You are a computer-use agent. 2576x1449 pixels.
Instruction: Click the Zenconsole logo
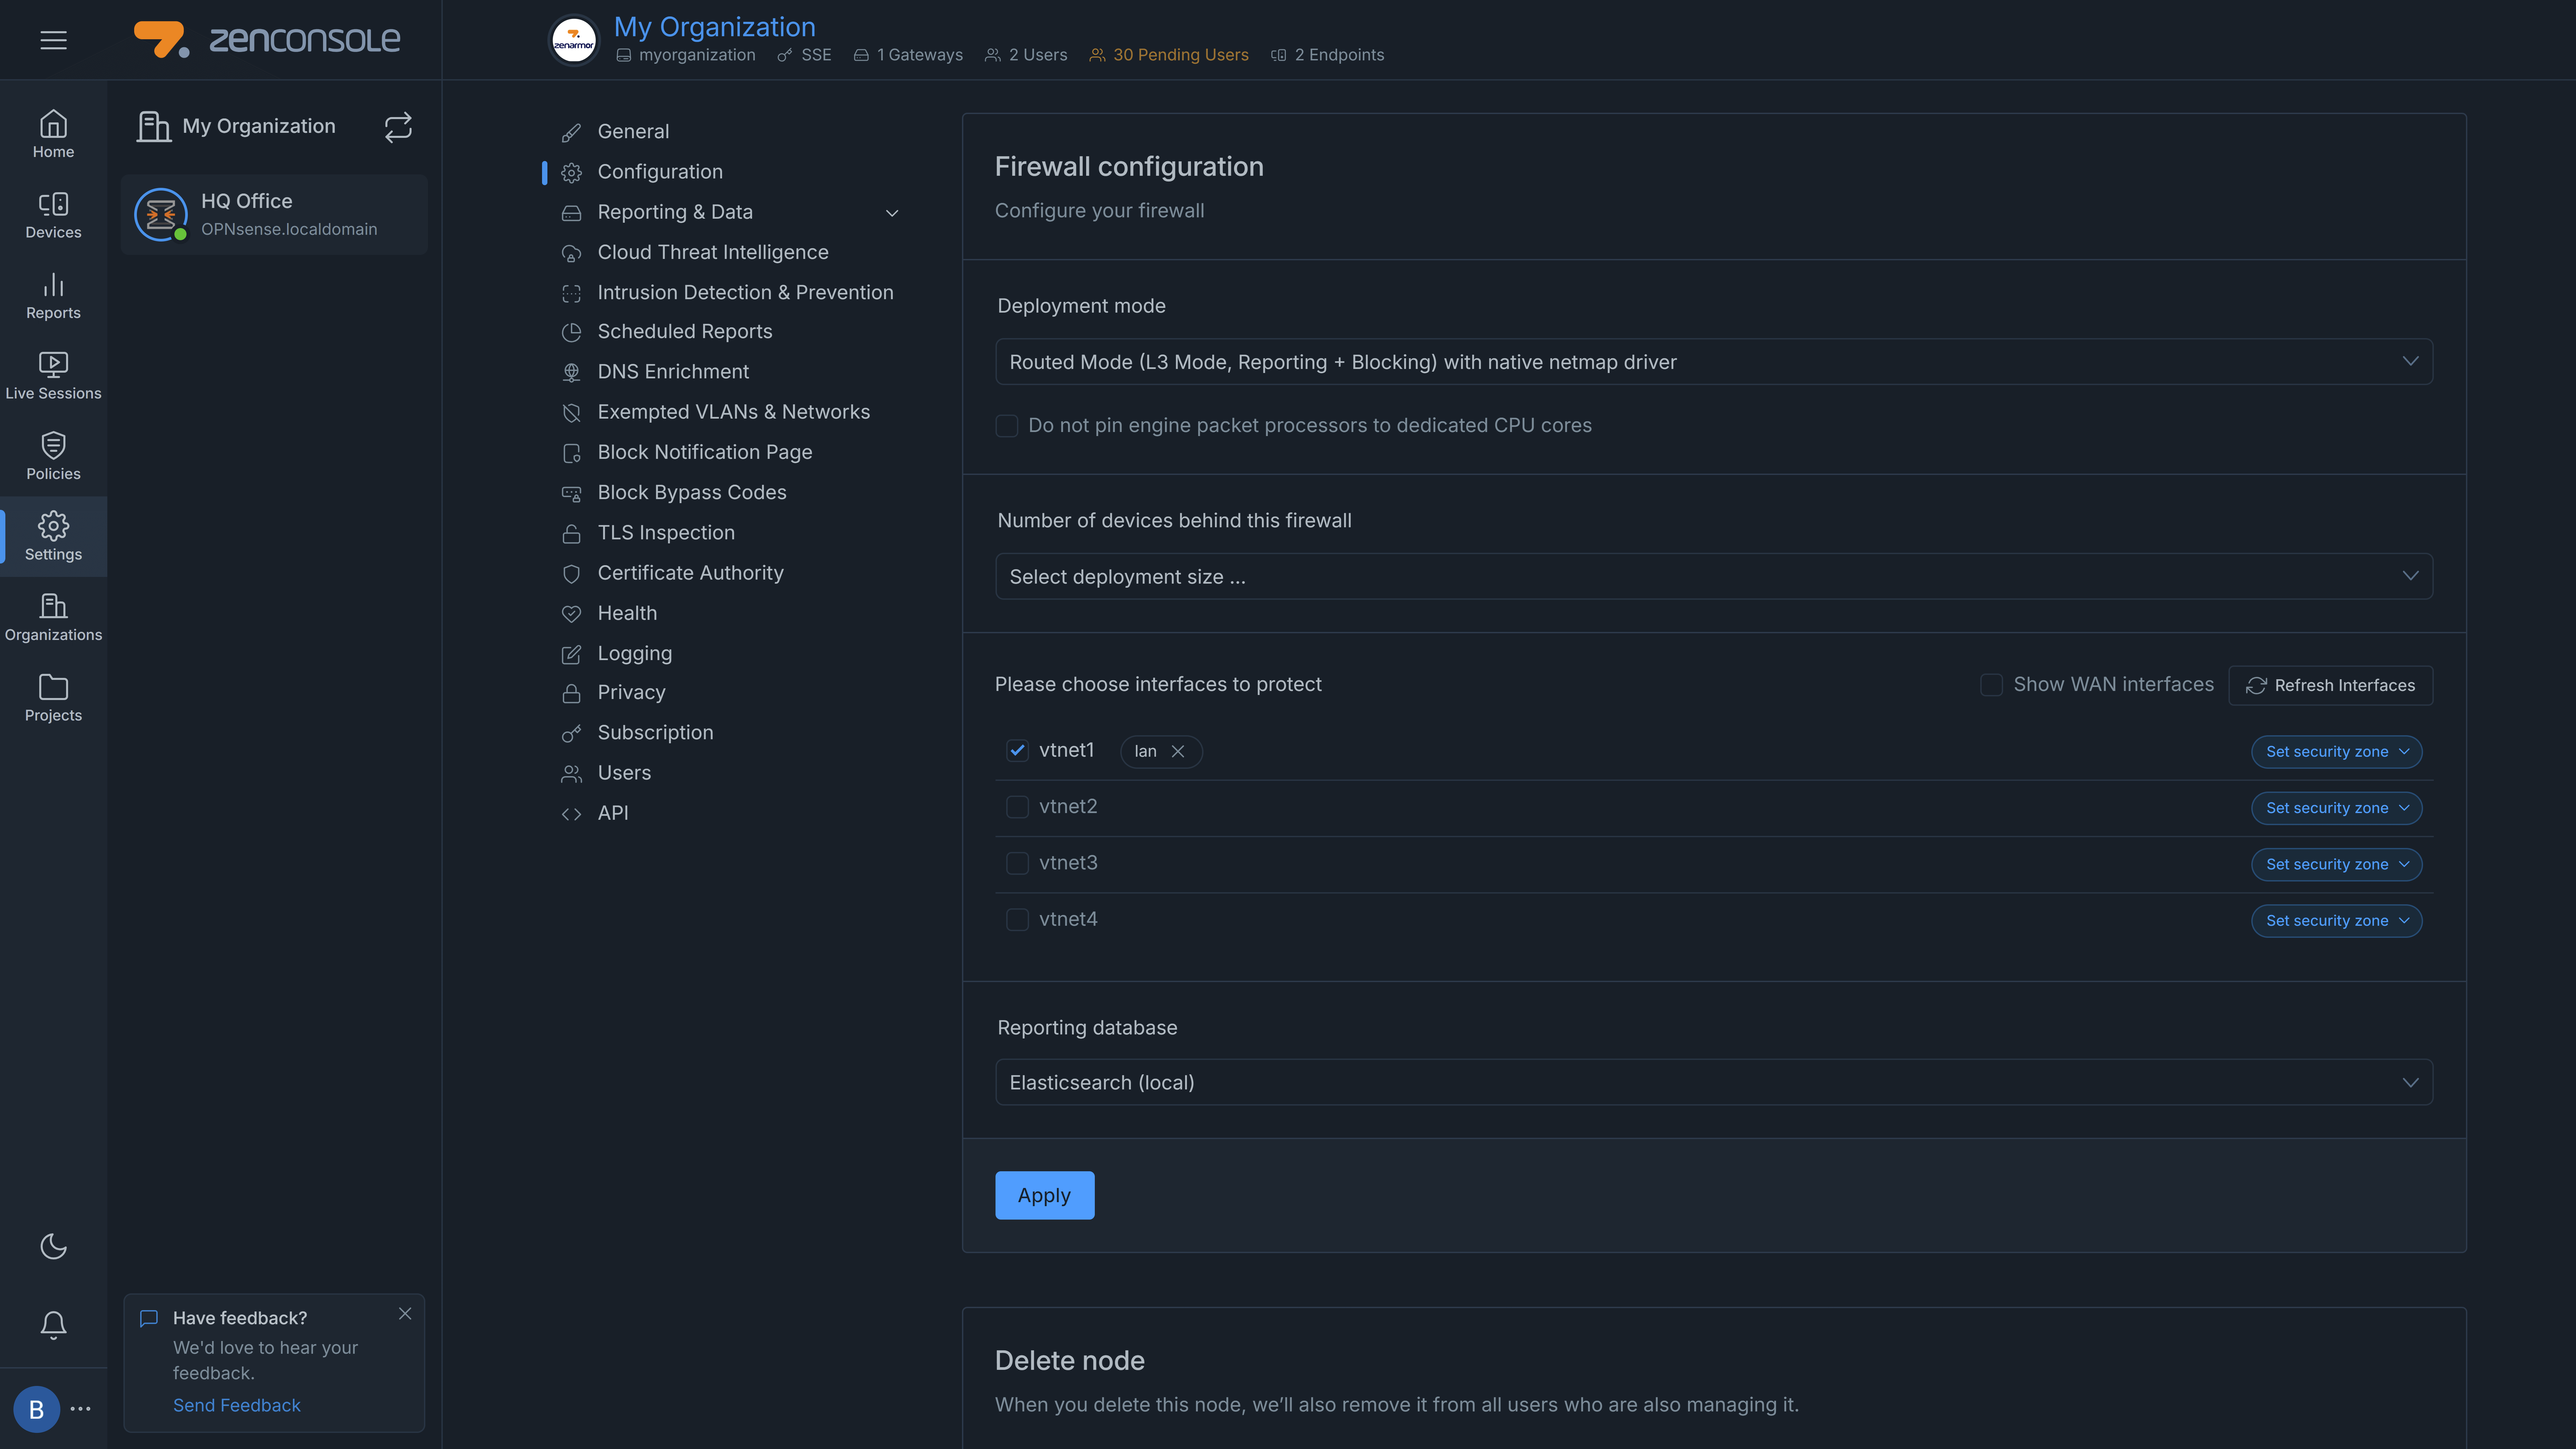[x=267, y=40]
